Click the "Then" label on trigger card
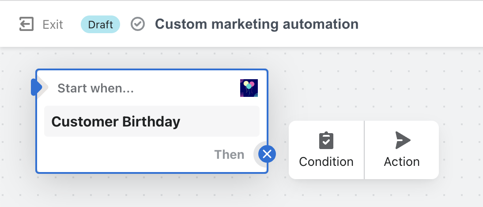 pos(229,154)
